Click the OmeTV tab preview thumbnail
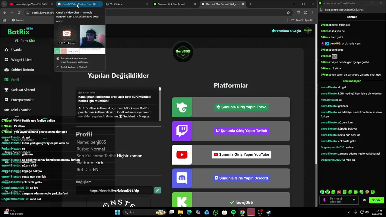The image size is (386, 217). (80, 39)
